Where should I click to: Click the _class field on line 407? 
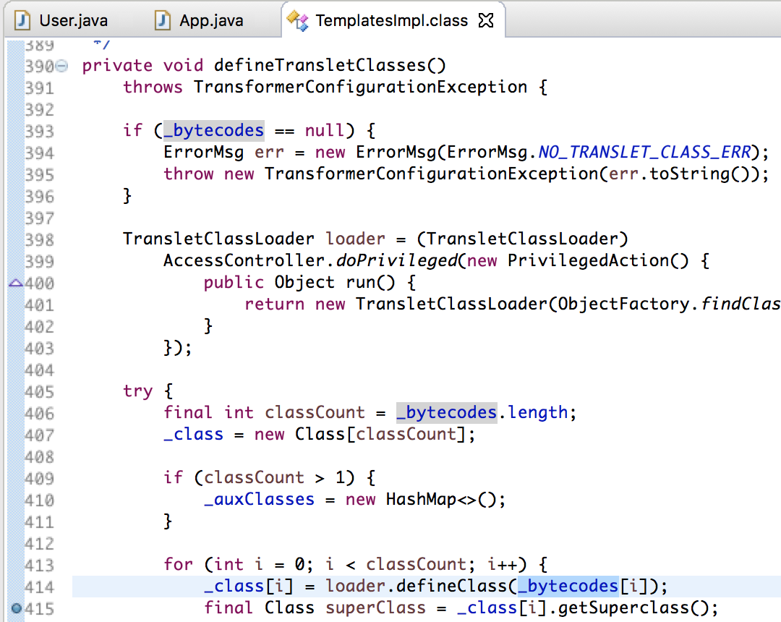pos(193,435)
